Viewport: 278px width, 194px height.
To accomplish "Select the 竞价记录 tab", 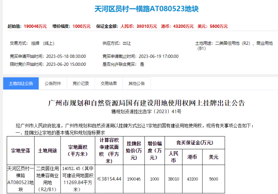I will coord(80,83).
